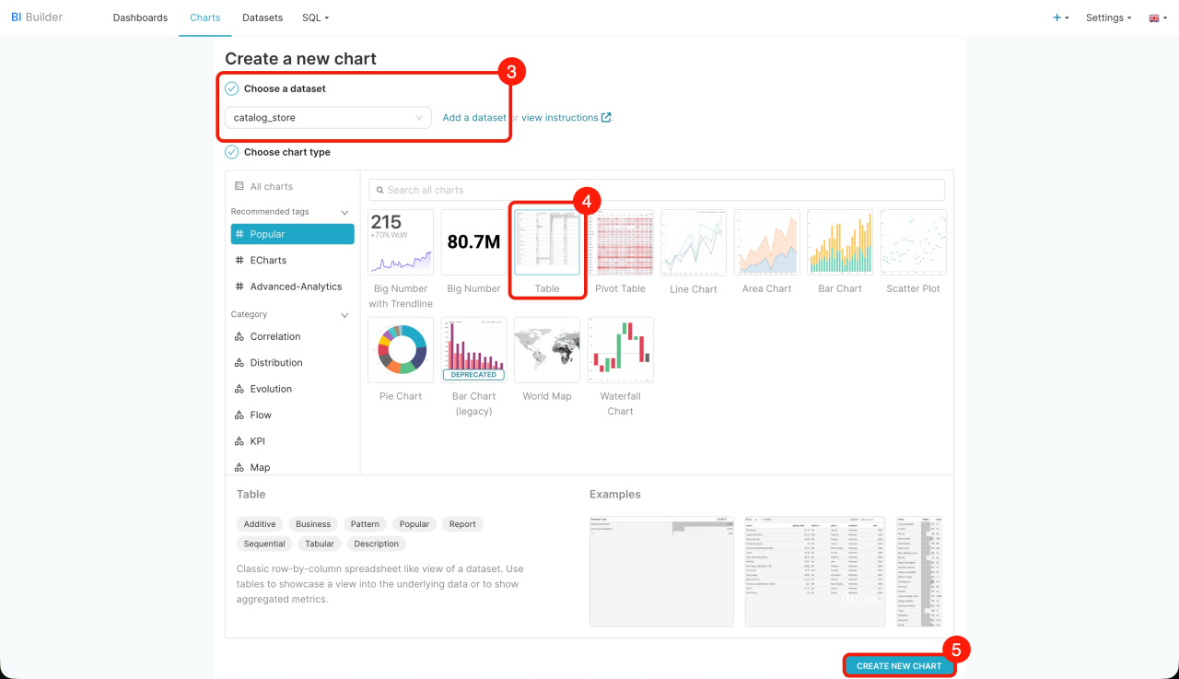The height and width of the screenshot is (679, 1179).
Task: Choose the Area Chart icon
Action: point(766,242)
